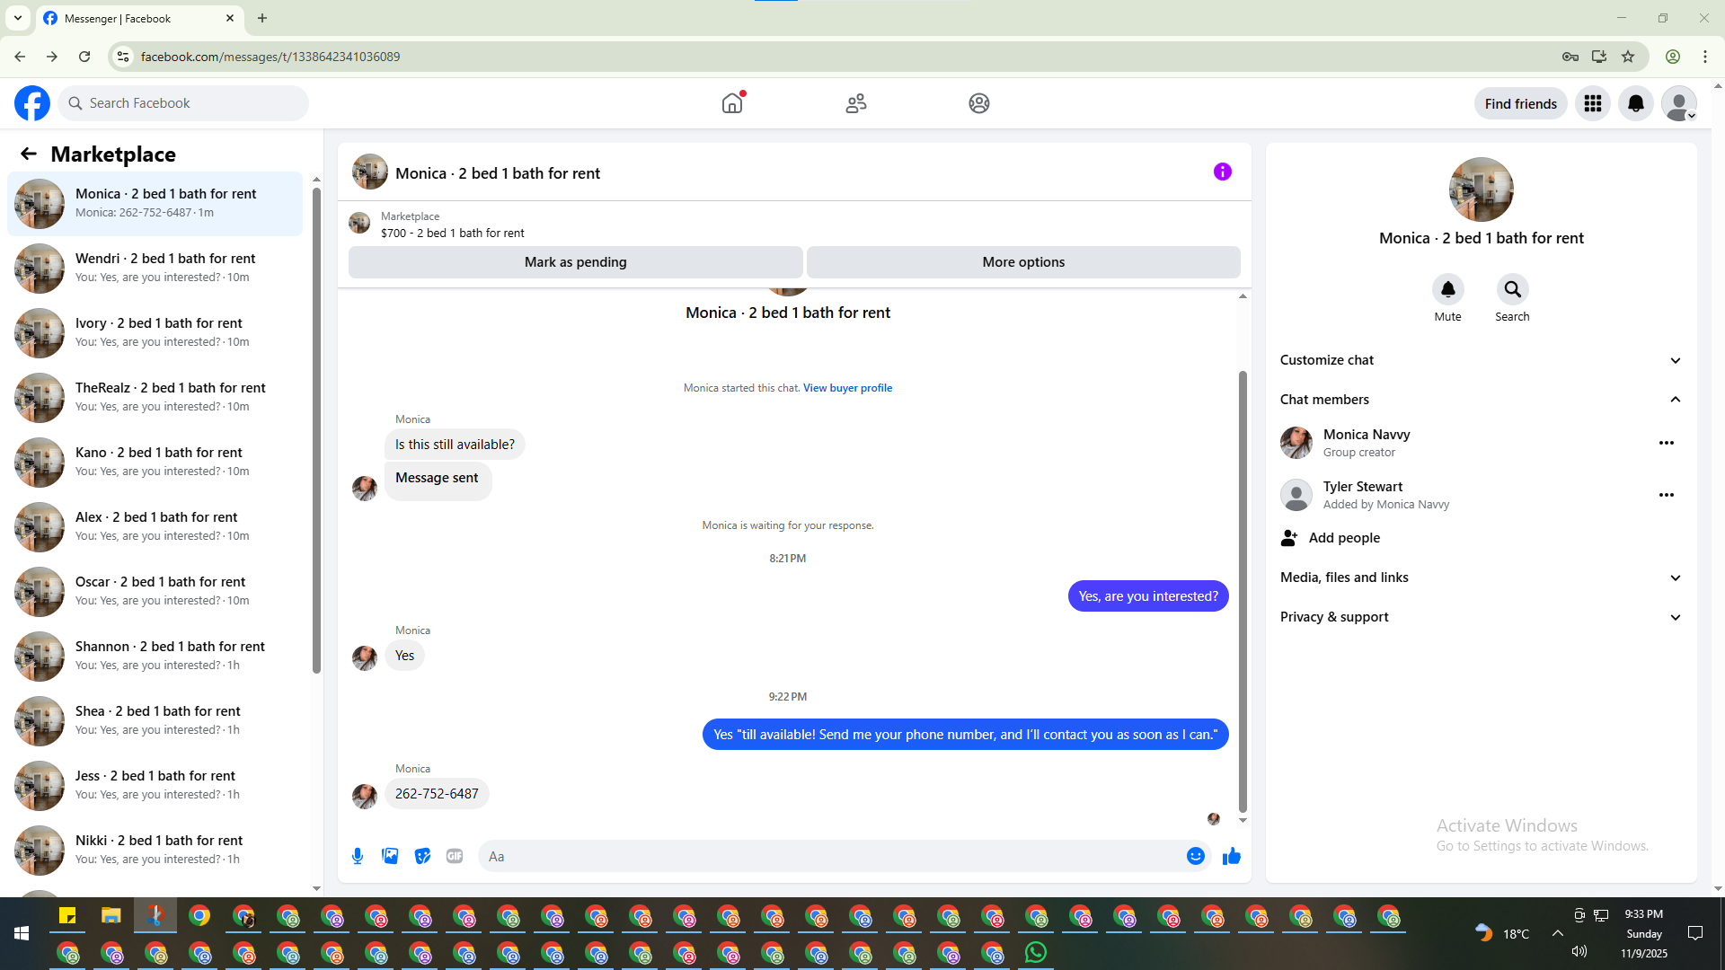
Task: Open Nikki's 2 bed 1 bath chat
Action: [155, 851]
